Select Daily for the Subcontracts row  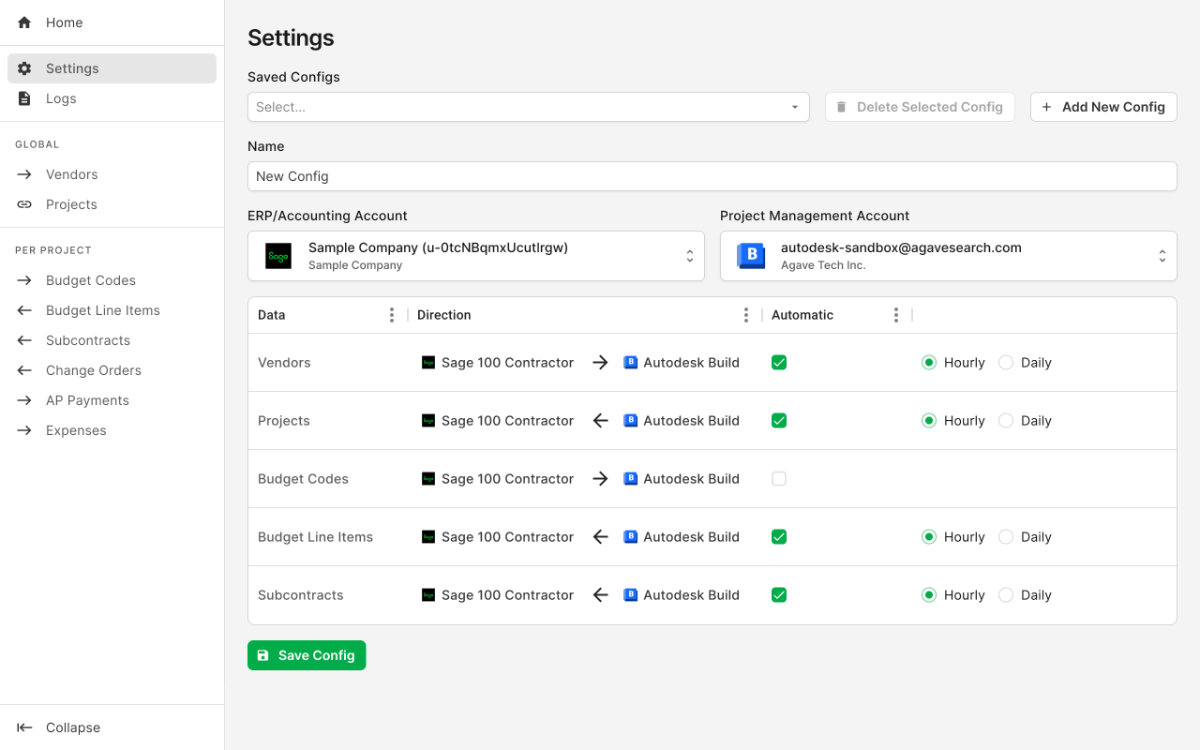pyautogui.click(x=1006, y=595)
